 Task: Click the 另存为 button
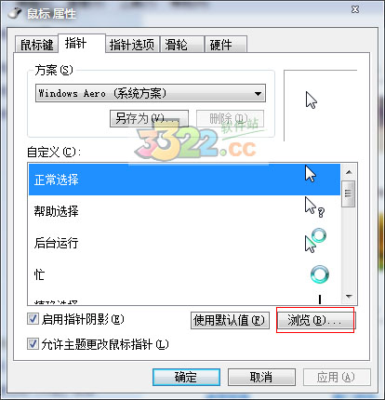click(149, 118)
